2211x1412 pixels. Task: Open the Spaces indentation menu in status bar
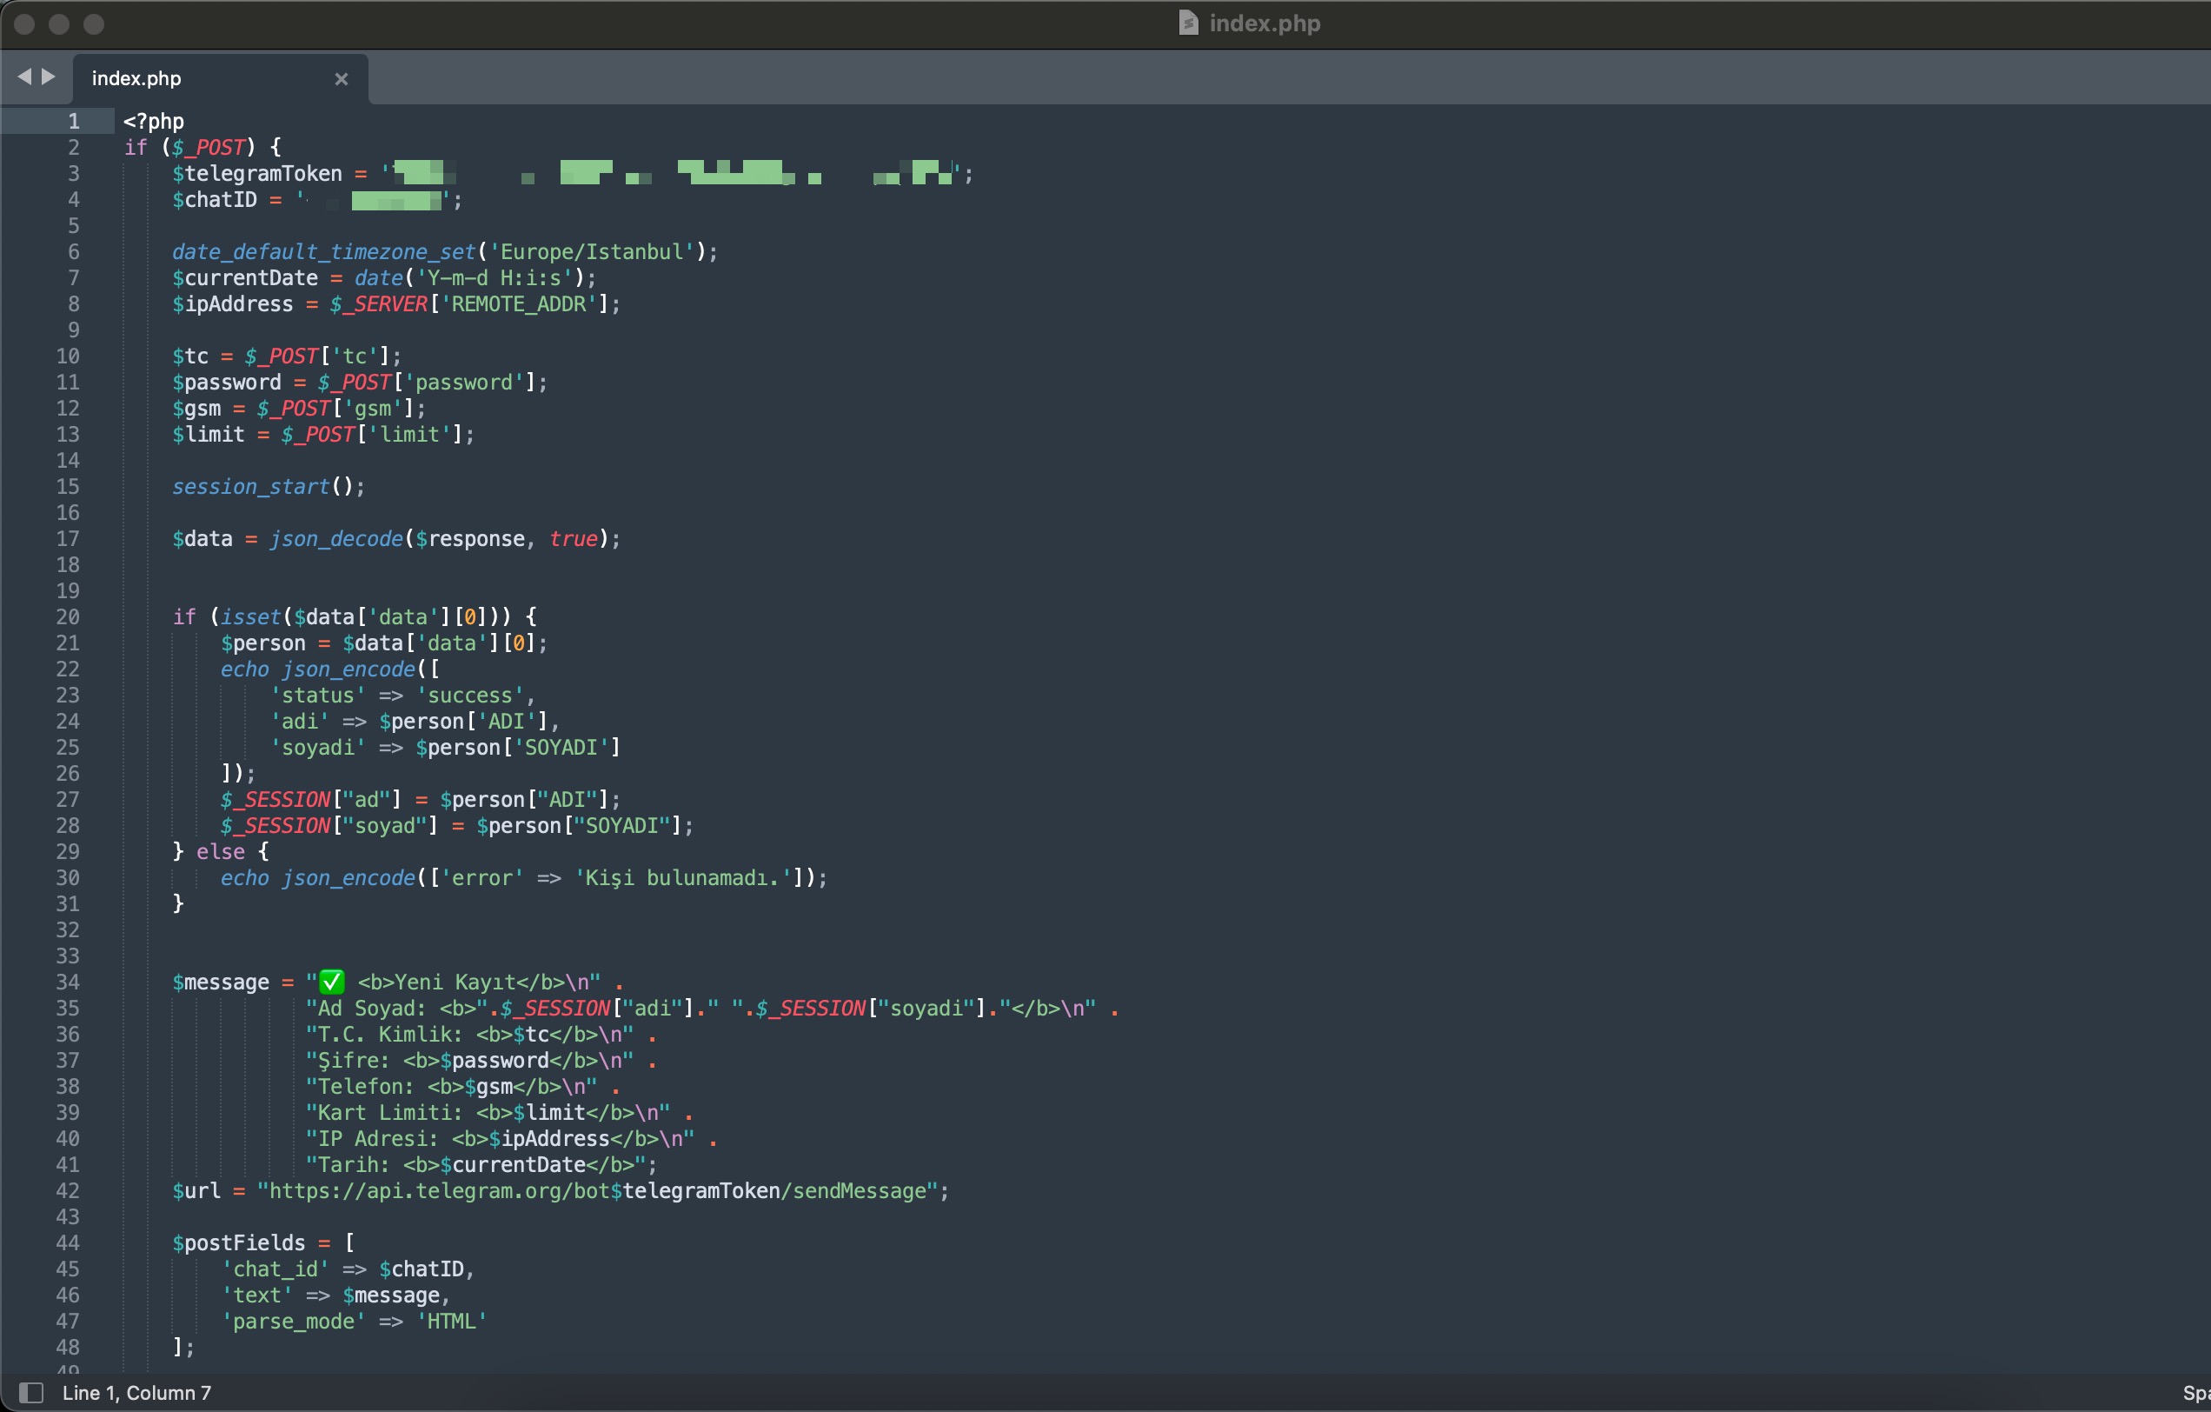point(2196,1393)
